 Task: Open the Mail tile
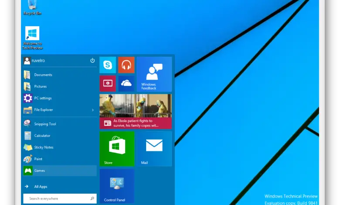[x=154, y=149]
